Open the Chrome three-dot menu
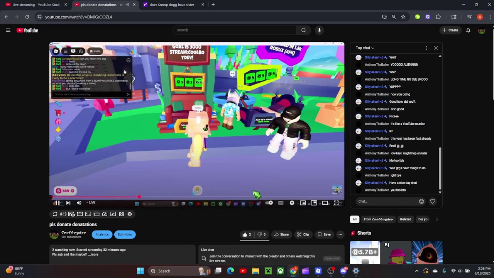The height and width of the screenshot is (278, 494). point(490,17)
